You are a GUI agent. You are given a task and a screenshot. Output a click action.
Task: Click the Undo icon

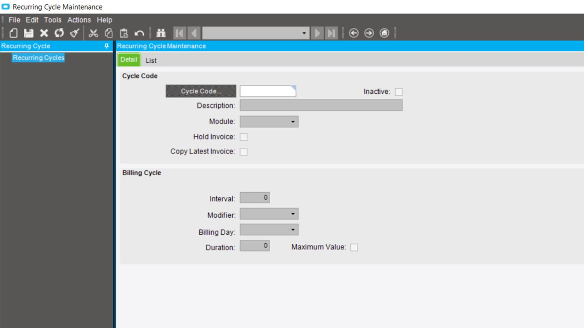pyautogui.click(x=139, y=33)
